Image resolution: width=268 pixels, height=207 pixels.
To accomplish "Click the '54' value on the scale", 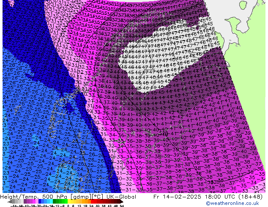I will point(122,206).
